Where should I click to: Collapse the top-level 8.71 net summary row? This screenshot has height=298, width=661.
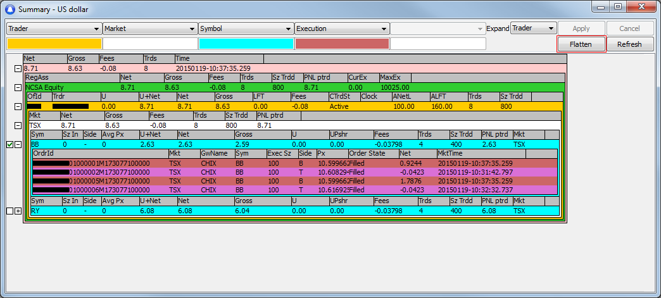click(x=18, y=68)
